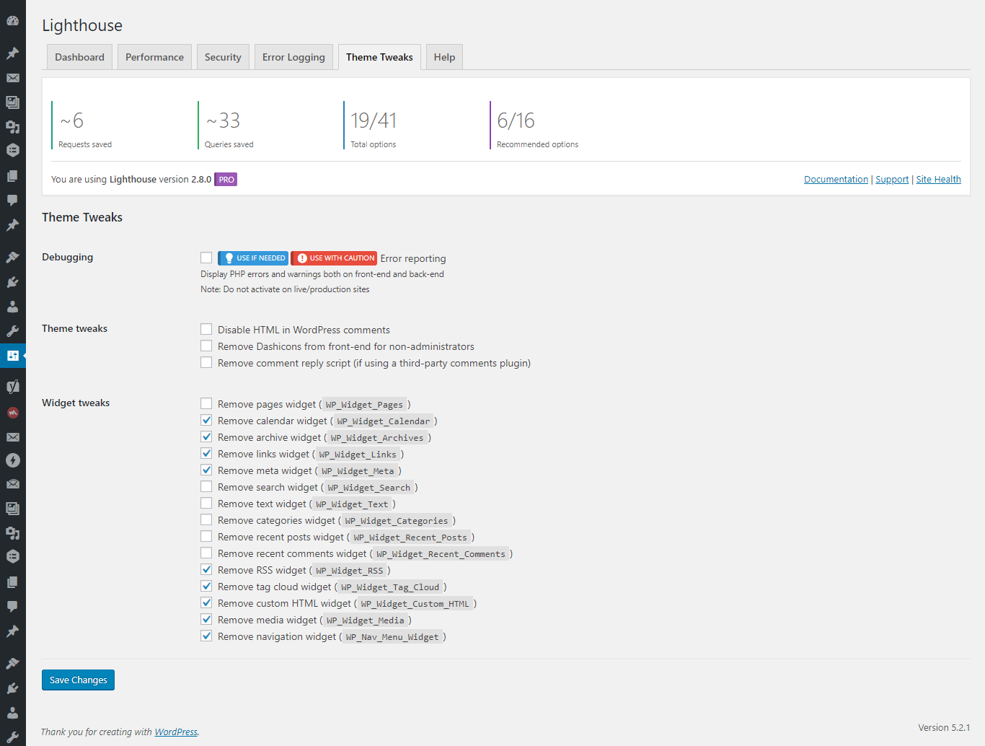Click the red circular plugin icon
Viewport: 985px width, 746px height.
[12, 413]
